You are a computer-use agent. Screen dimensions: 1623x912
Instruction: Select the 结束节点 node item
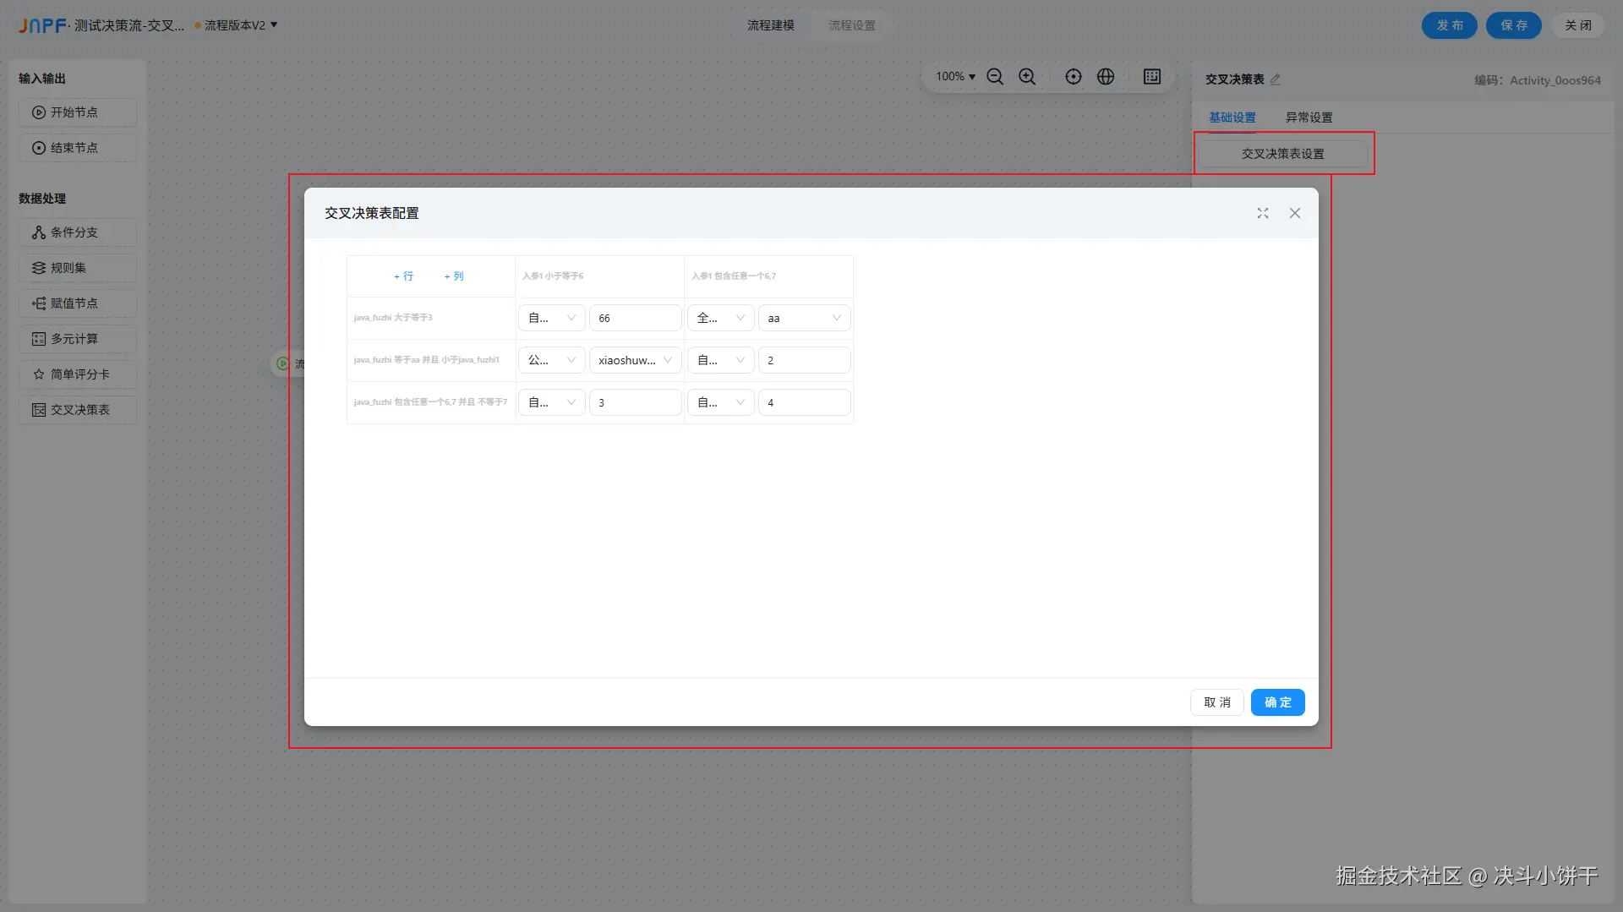pos(78,148)
